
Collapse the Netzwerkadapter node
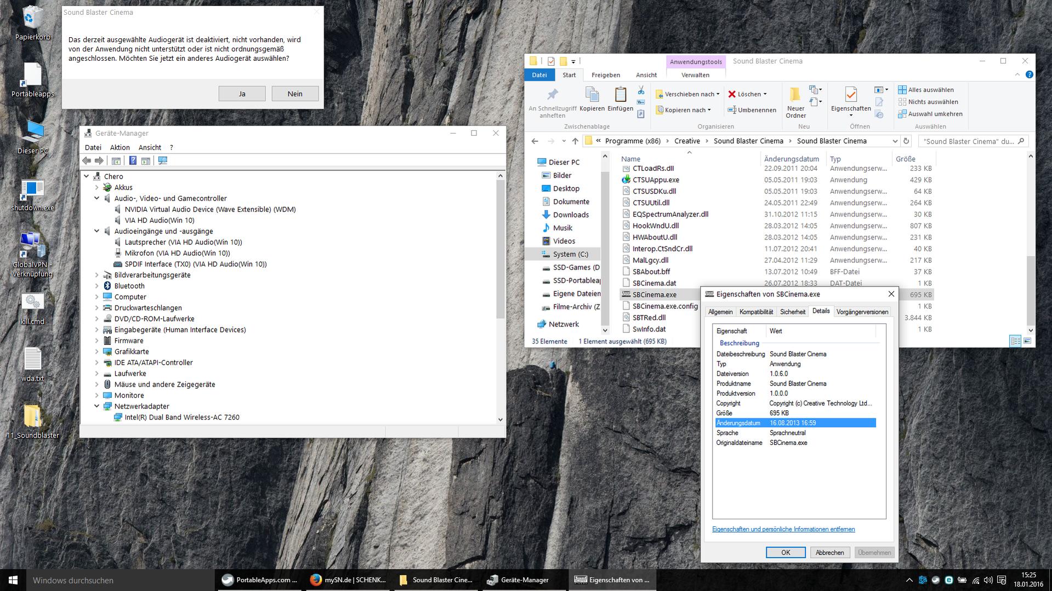pyautogui.click(x=97, y=406)
